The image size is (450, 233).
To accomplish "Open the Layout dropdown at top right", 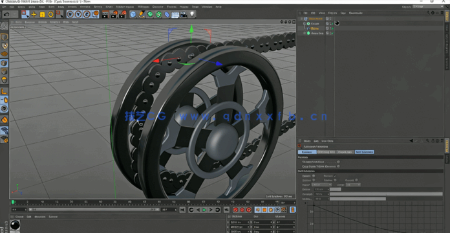I will (427, 6).
